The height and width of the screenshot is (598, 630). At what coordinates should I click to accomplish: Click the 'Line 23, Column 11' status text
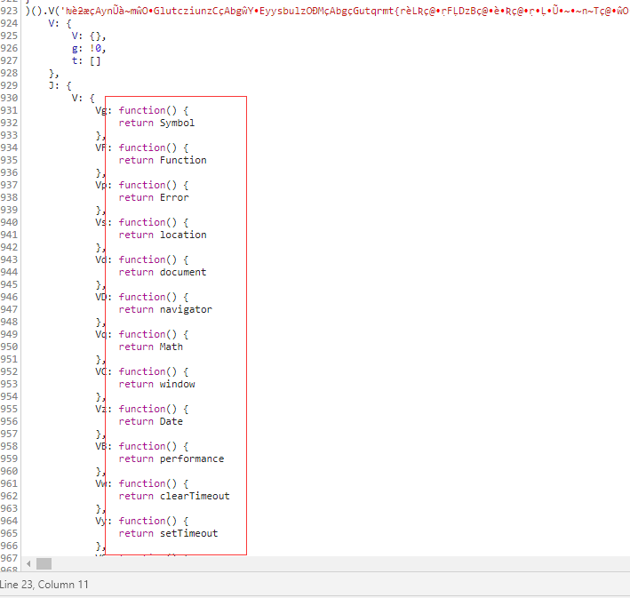44,585
